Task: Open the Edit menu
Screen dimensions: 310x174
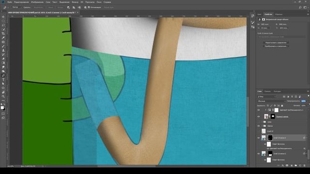Action: pos(21,2)
